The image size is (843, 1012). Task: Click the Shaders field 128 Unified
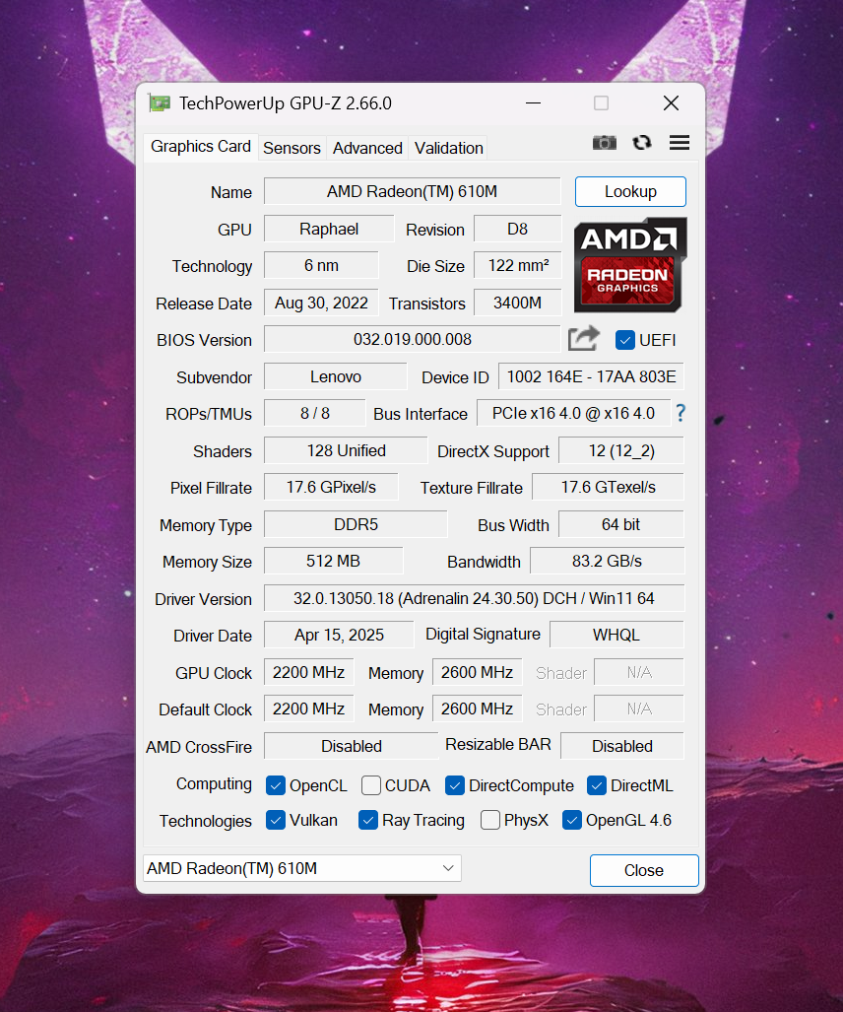(346, 450)
